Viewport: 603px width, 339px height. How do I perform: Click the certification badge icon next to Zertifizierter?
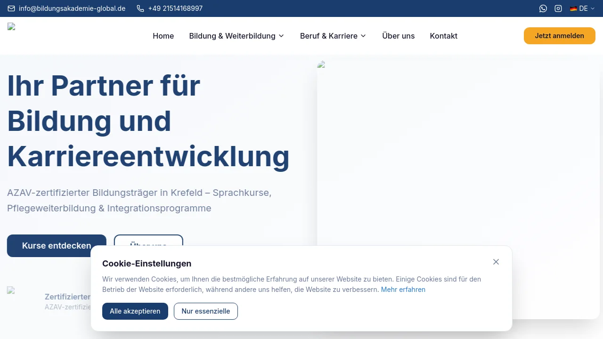tap(11, 291)
